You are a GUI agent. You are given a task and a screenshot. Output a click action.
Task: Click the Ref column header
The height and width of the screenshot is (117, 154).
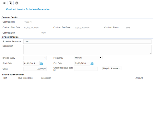coord(5,78)
